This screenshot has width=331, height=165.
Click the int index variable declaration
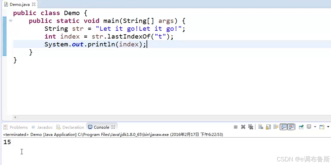tap(62, 37)
